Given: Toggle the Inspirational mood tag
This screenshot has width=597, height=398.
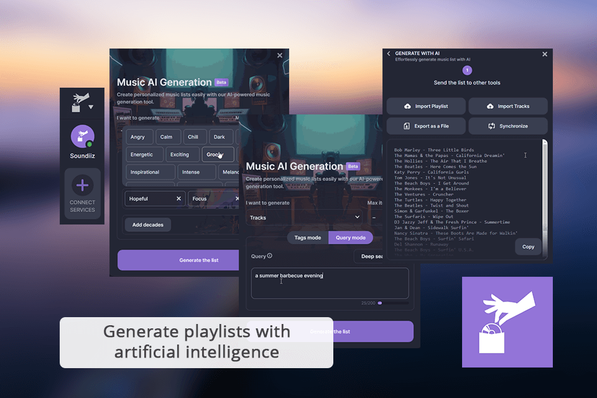Looking at the screenshot, I should (x=150, y=172).
